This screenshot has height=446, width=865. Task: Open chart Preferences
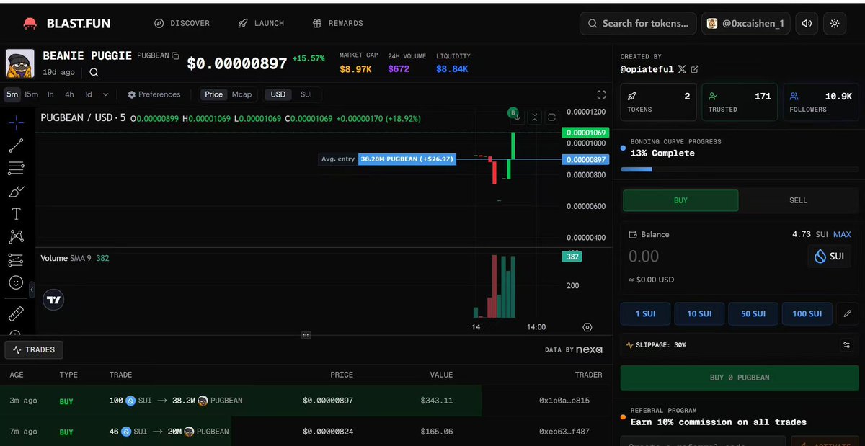pos(154,94)
